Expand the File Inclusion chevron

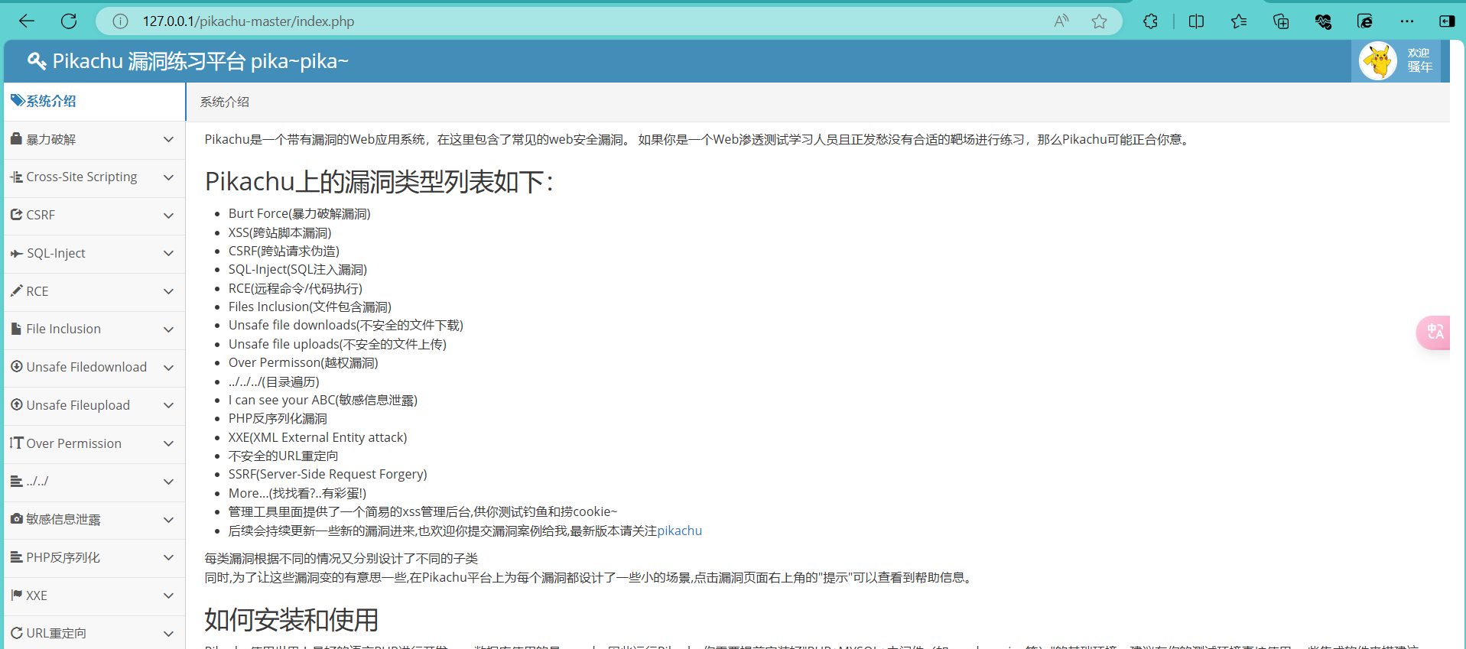point(168,329)
